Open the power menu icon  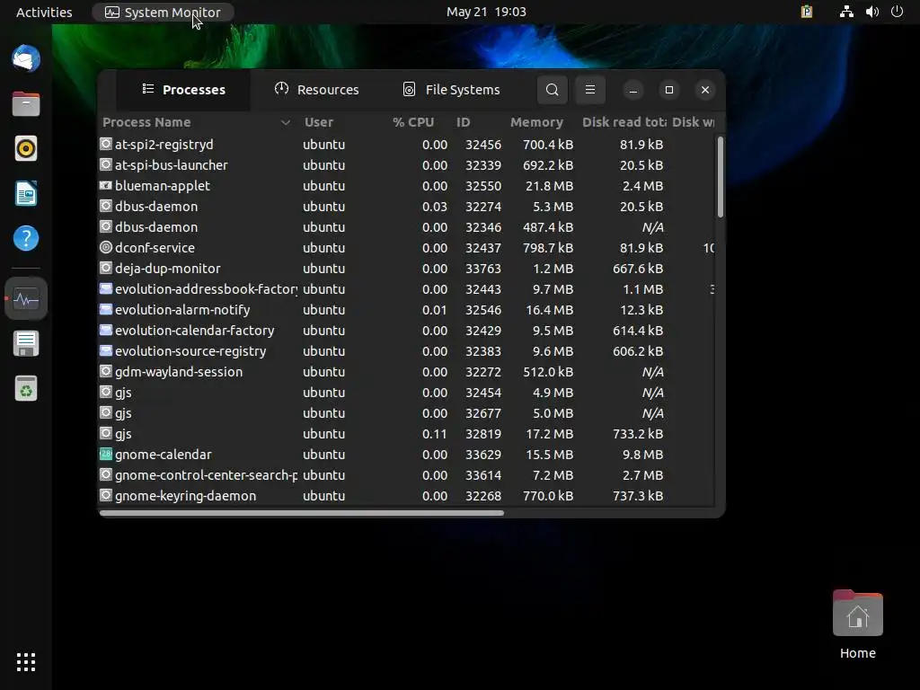coord(898,12)
